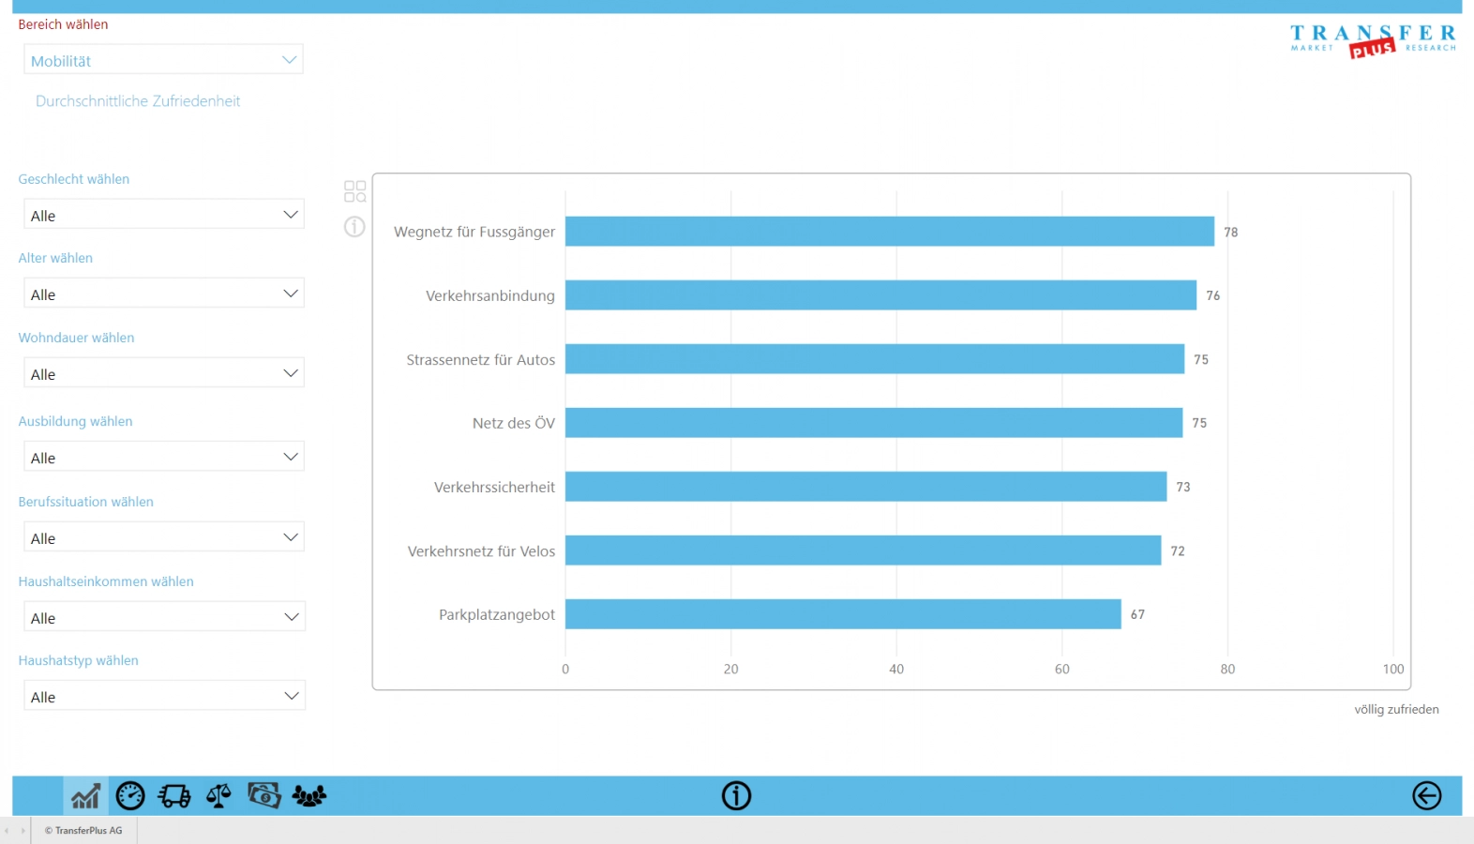This screenshot has width=1474, height=844.
Task: Select the delivery truck icon
Action: 174,796
